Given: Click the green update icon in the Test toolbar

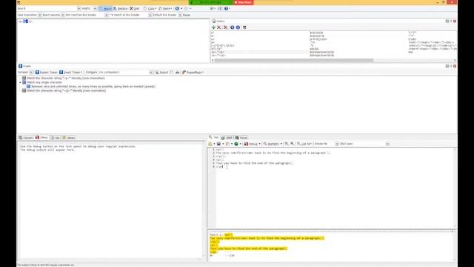Looking at the screenshot, I should tap(236, 144).
